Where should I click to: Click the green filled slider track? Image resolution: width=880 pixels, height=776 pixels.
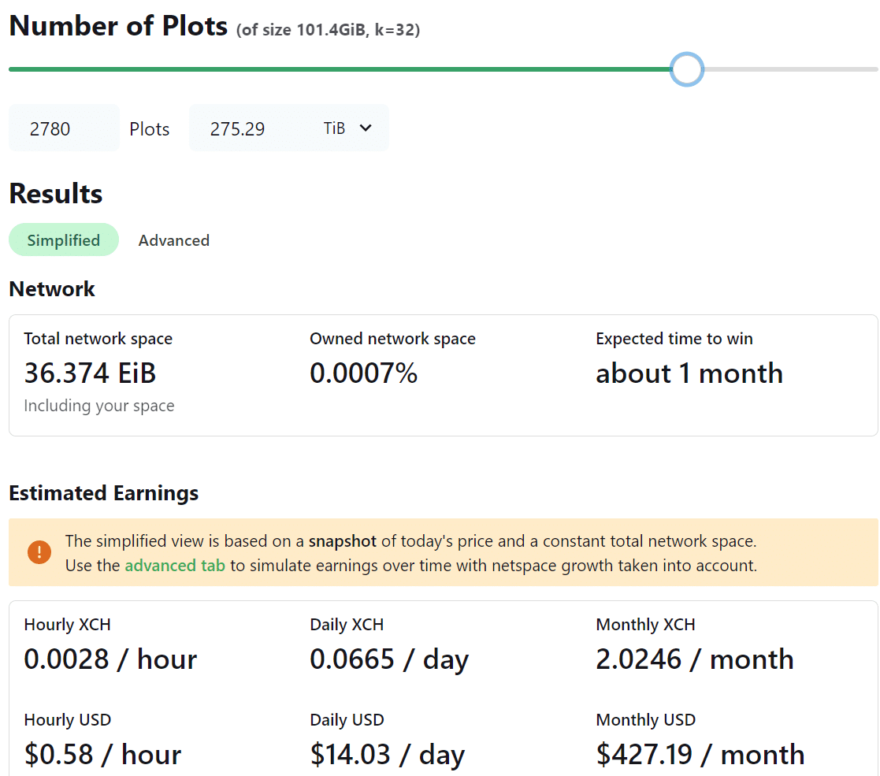[x=339, y=69]
